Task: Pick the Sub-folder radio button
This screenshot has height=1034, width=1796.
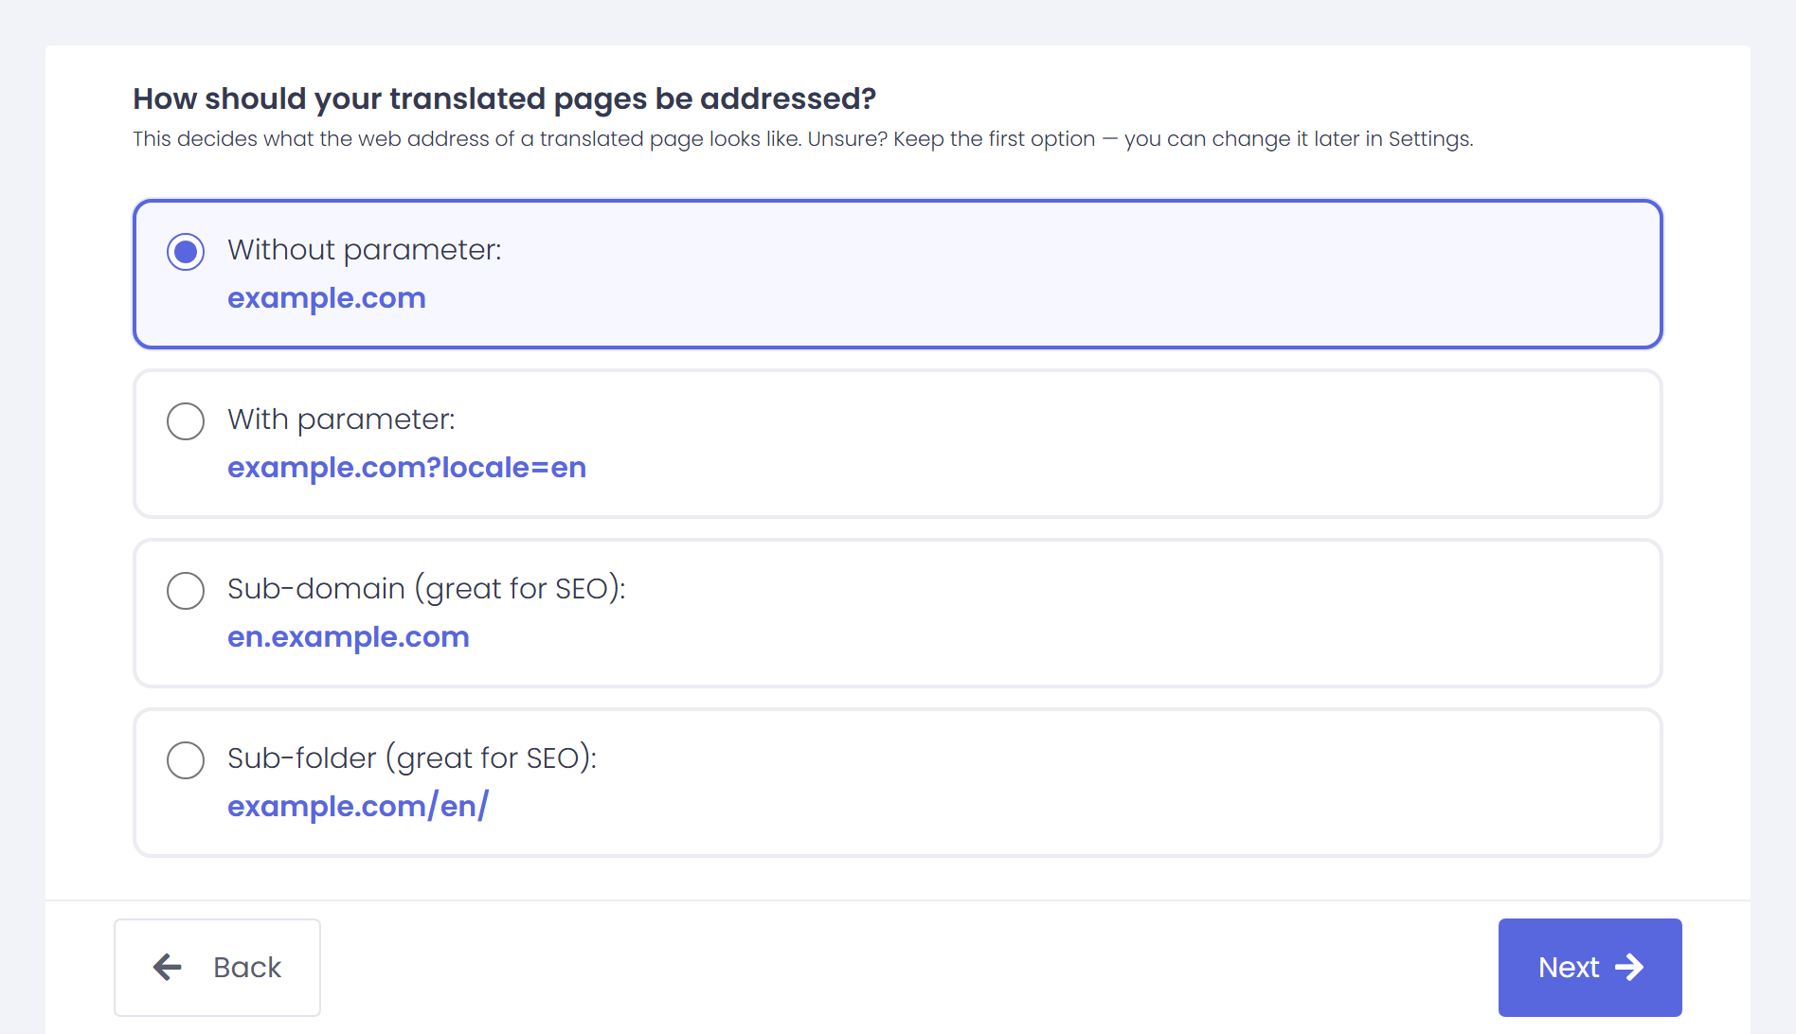Action: pos(186,760)
